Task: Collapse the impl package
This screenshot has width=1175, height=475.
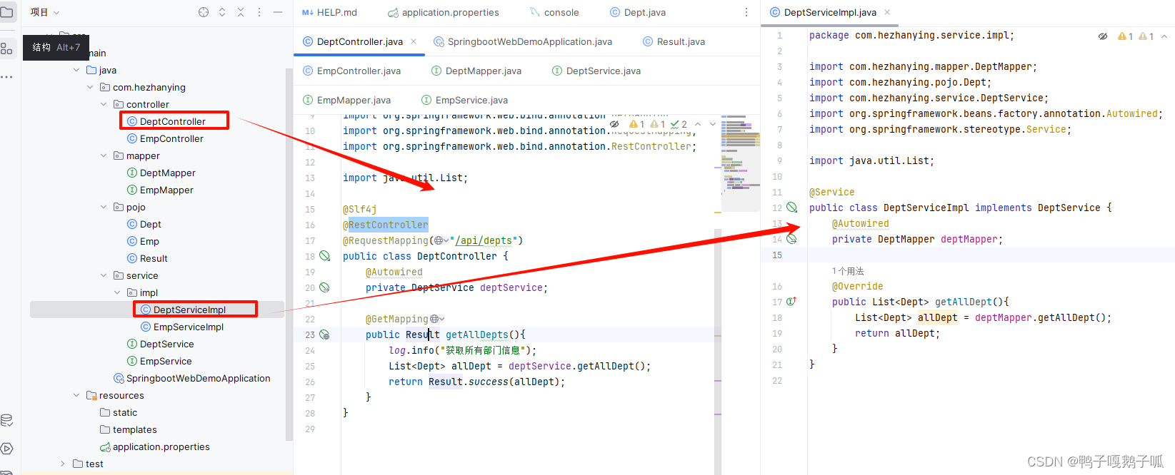Action: point(117,292)
